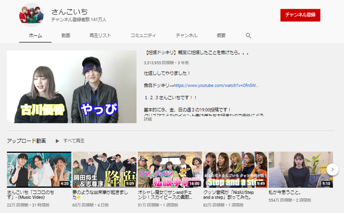The width and height of the screenshot is (344, 213).
Task: Click subscriber count チャンネル登録者数 141万人
Action: click(x=79, y=20)
